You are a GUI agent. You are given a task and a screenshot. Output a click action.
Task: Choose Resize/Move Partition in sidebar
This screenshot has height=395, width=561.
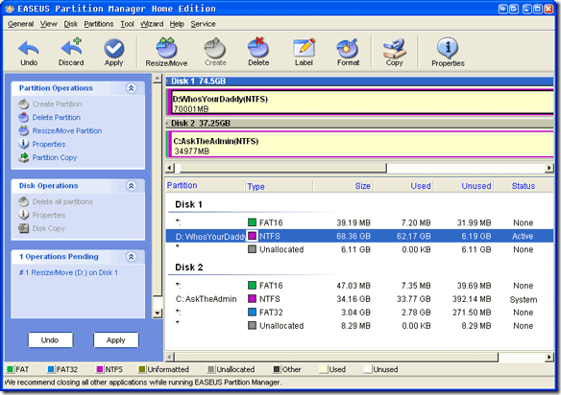tap(61, 130)
